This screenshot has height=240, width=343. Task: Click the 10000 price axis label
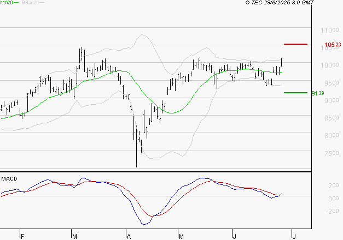tap(330, 65)
